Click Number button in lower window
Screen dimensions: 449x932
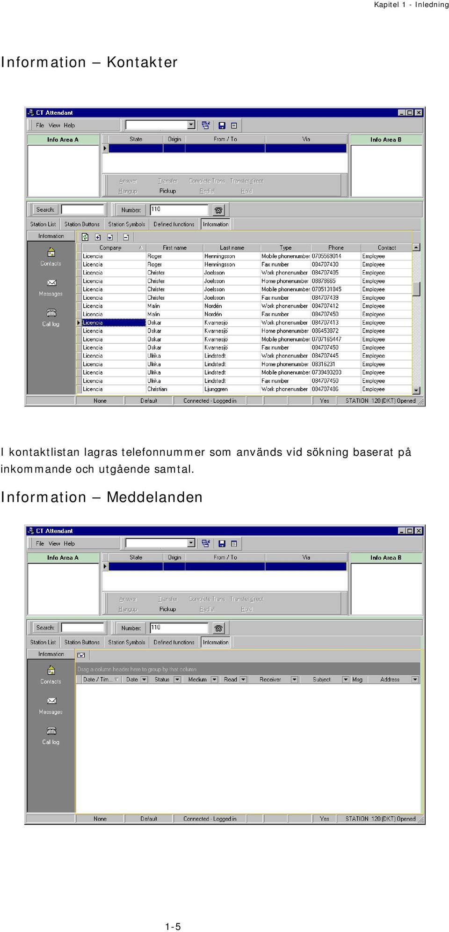pyautogui.click(x=131, y=629)
